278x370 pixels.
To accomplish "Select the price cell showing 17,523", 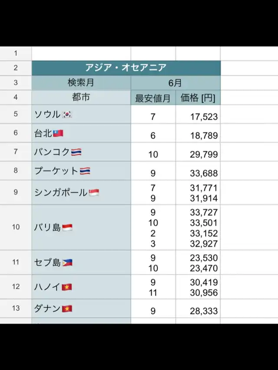I will tap(198, 117).
